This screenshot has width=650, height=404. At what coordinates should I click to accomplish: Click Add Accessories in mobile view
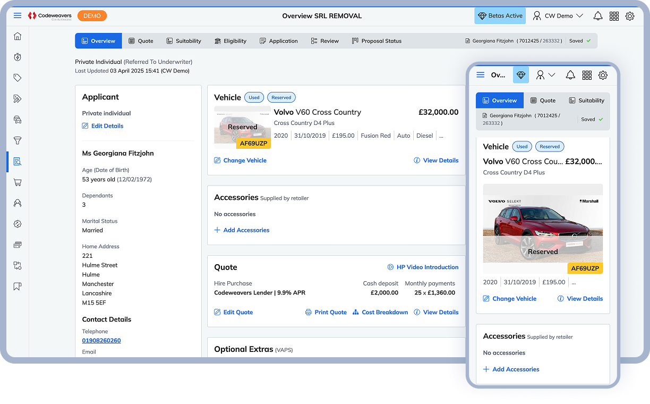tap(511, 369)
